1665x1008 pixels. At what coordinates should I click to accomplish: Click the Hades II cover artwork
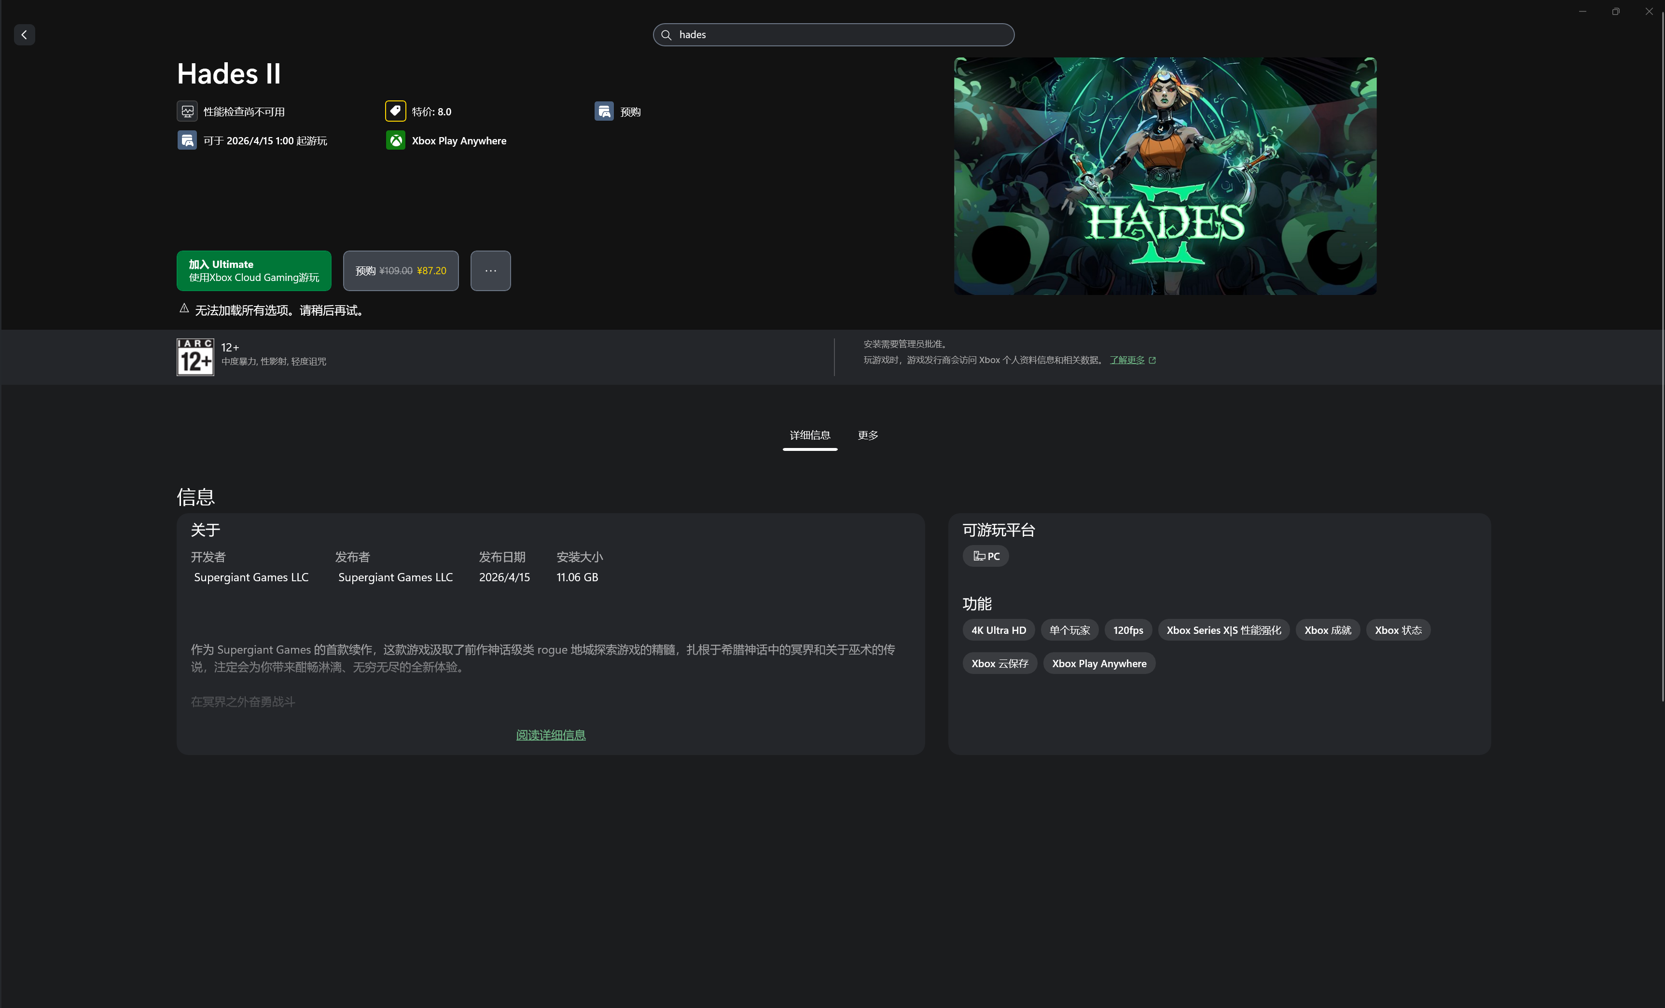tap(1164, 176)
